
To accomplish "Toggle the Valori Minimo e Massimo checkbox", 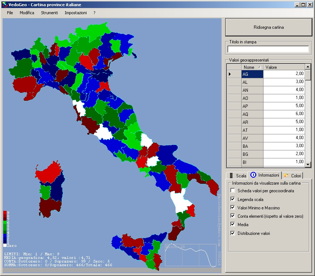I will [233, 208].
